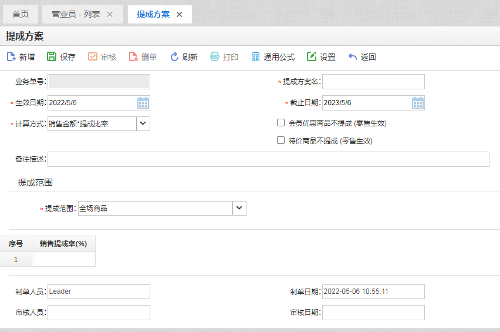The width and height of the screenshot is (500, 332).
Task: Click the 销售提成率(%) cell in row 1
Action: click(63, 259)
